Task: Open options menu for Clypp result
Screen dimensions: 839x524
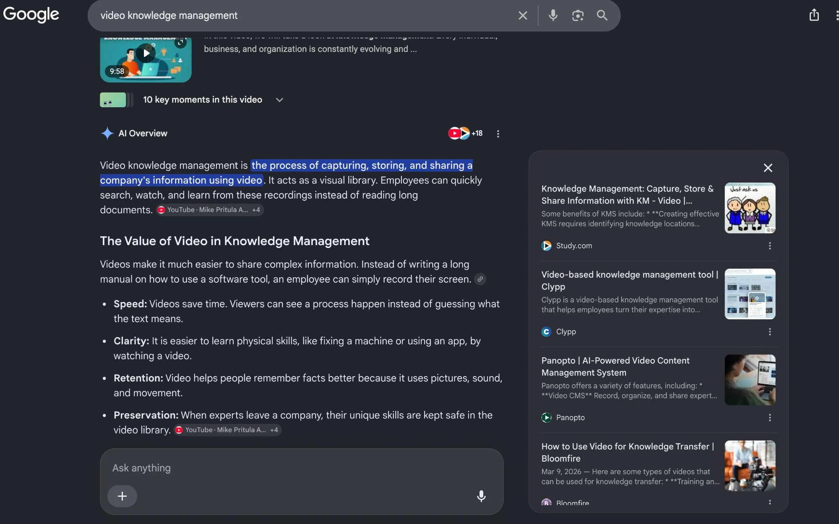Action: pos(770,332)
